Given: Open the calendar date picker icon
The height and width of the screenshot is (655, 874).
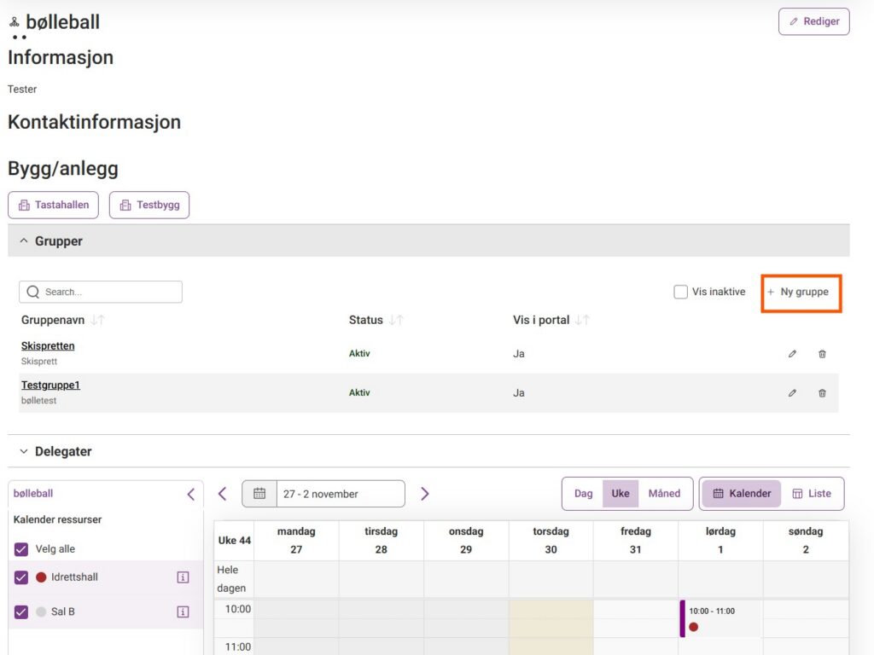Looking at the screenshot, I should [x=259, y=494].
